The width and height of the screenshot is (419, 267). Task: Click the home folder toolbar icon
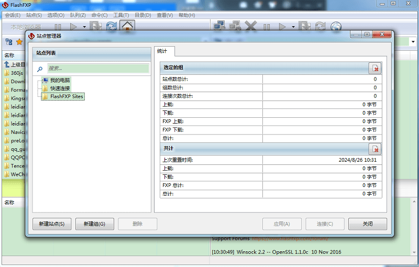127,26
